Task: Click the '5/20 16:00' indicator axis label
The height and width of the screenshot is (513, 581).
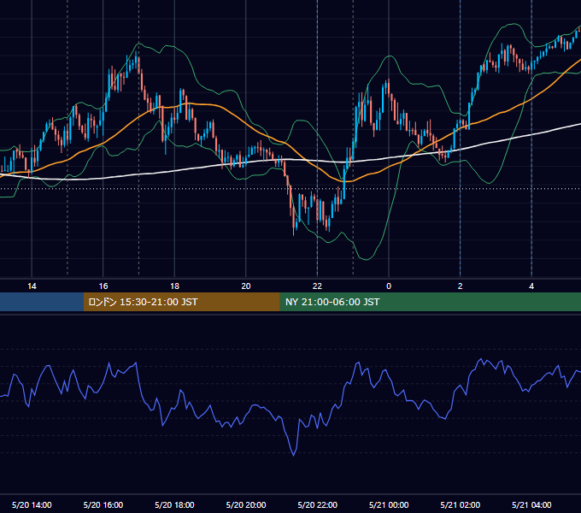Action: point(103,504)
